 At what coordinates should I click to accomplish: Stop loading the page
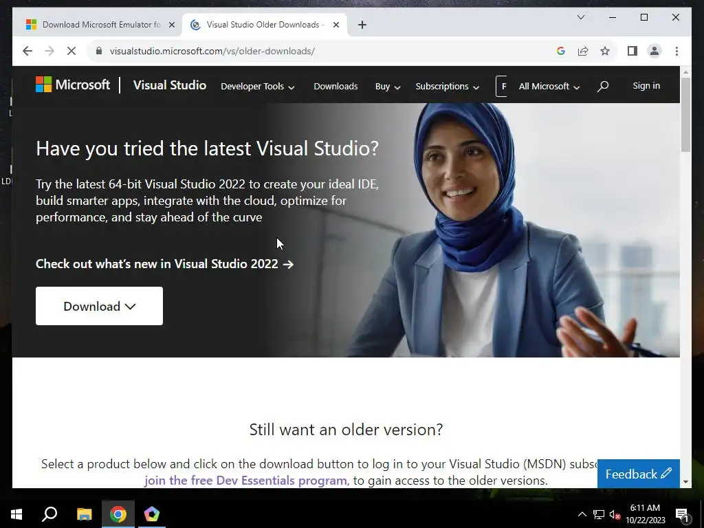click(x=71, y=51)
